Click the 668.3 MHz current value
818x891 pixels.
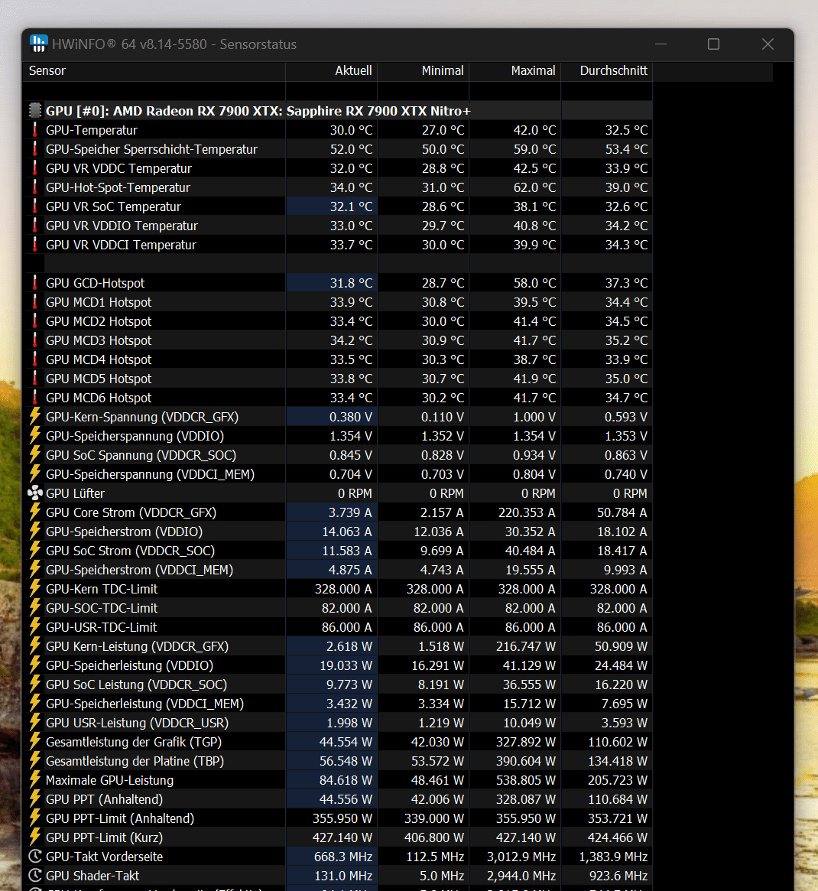pyautogui.click(x=343, y=857)
